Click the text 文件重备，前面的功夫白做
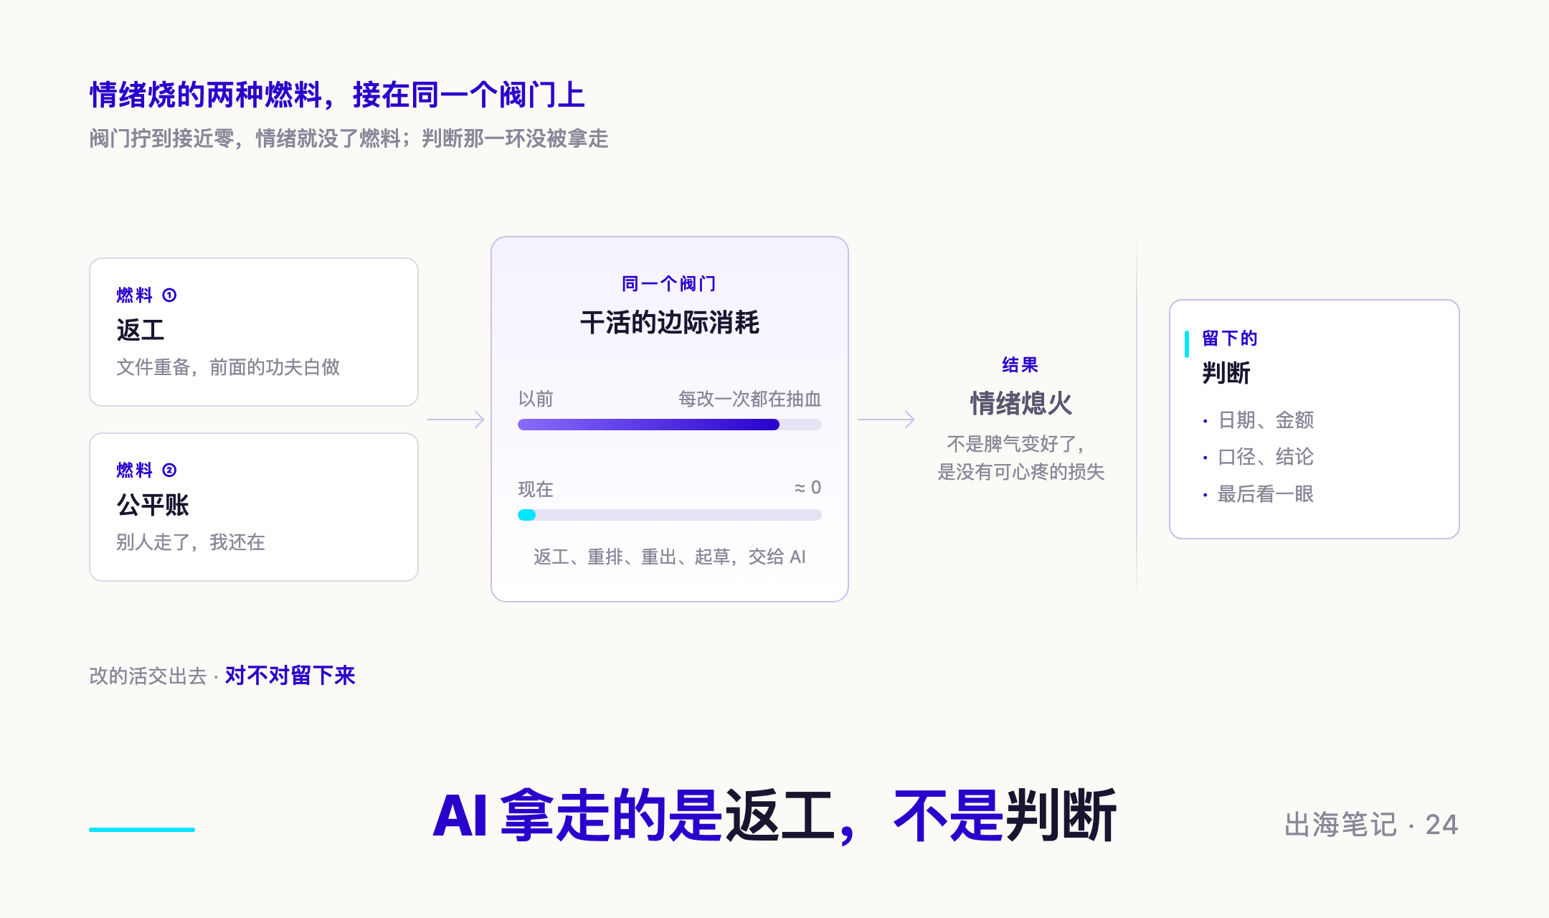The height and width of the screenshot is (918, 1549). (228, 367)
